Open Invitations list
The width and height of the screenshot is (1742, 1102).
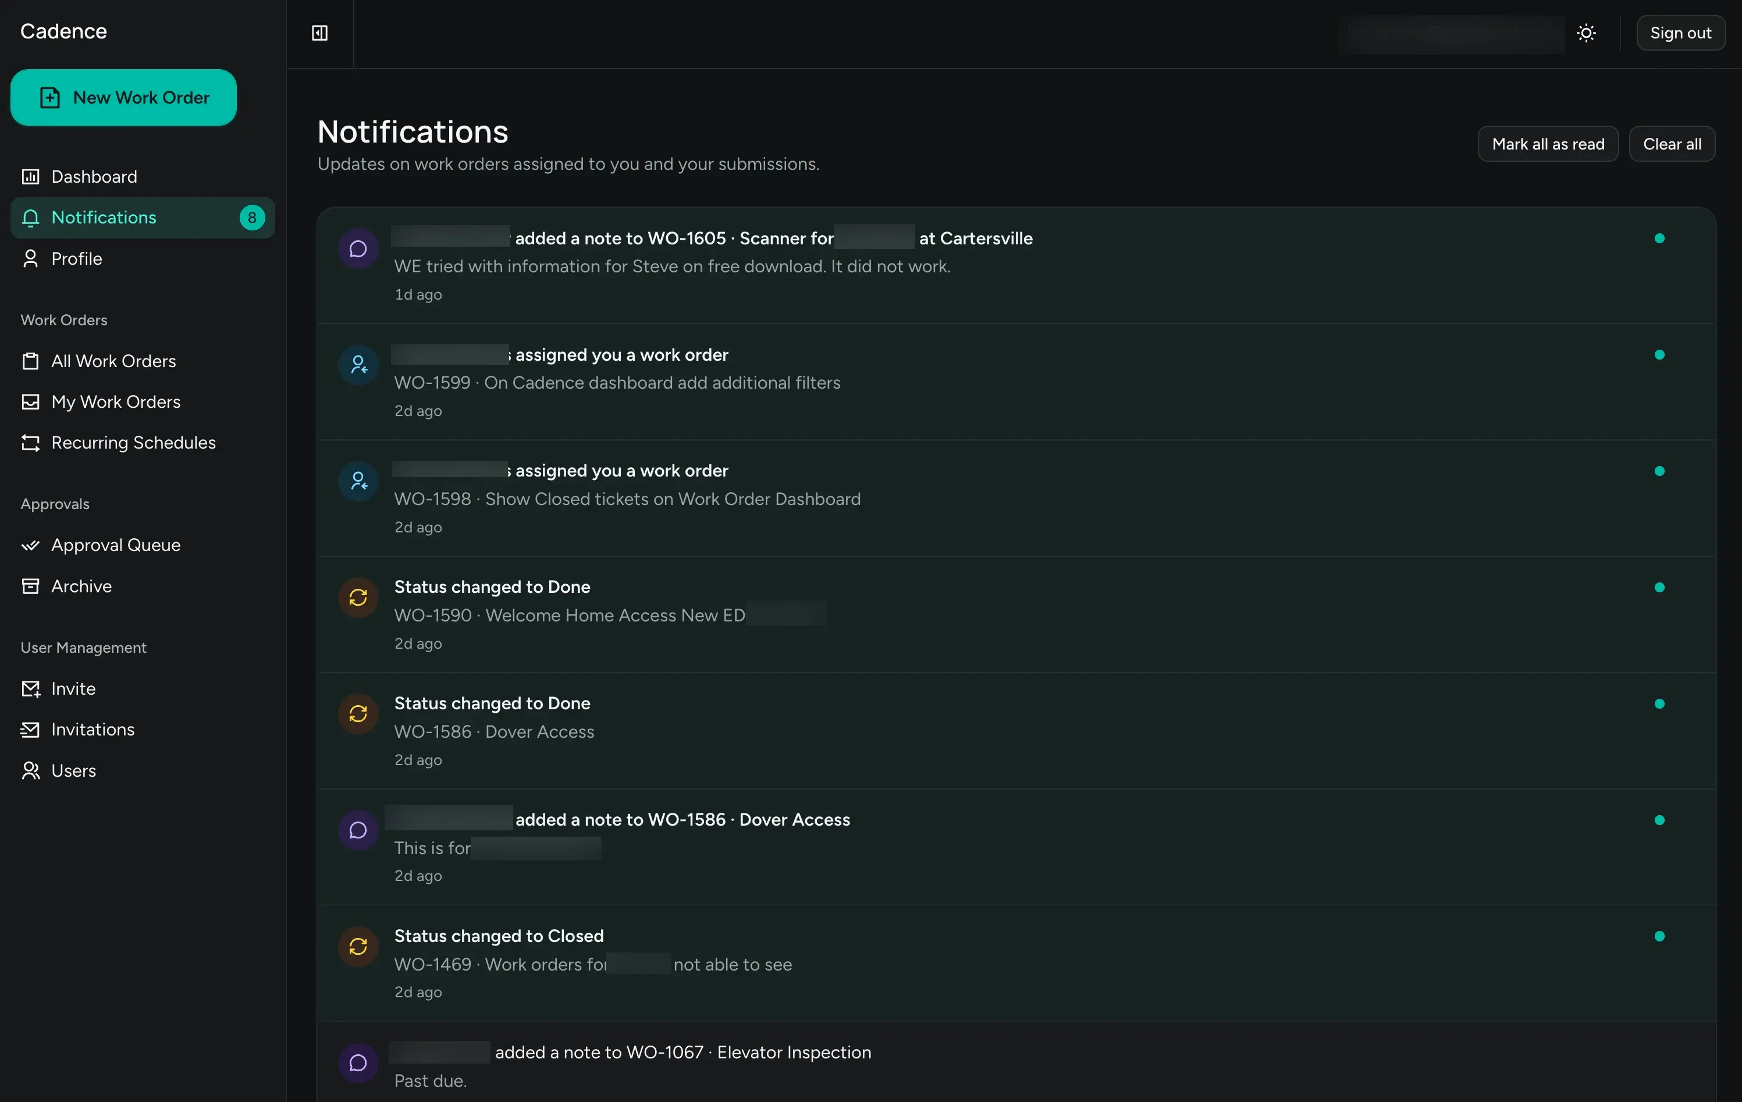[x=143, y=730]
